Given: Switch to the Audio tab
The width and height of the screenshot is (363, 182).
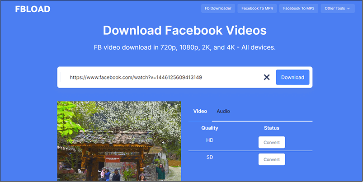Looking at the screenshot, I should click(223, 111).
